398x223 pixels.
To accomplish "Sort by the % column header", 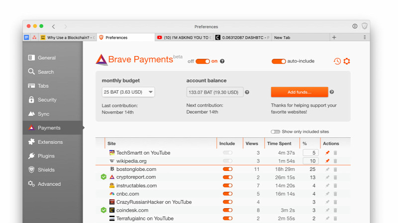I will [x=304, y=143].
